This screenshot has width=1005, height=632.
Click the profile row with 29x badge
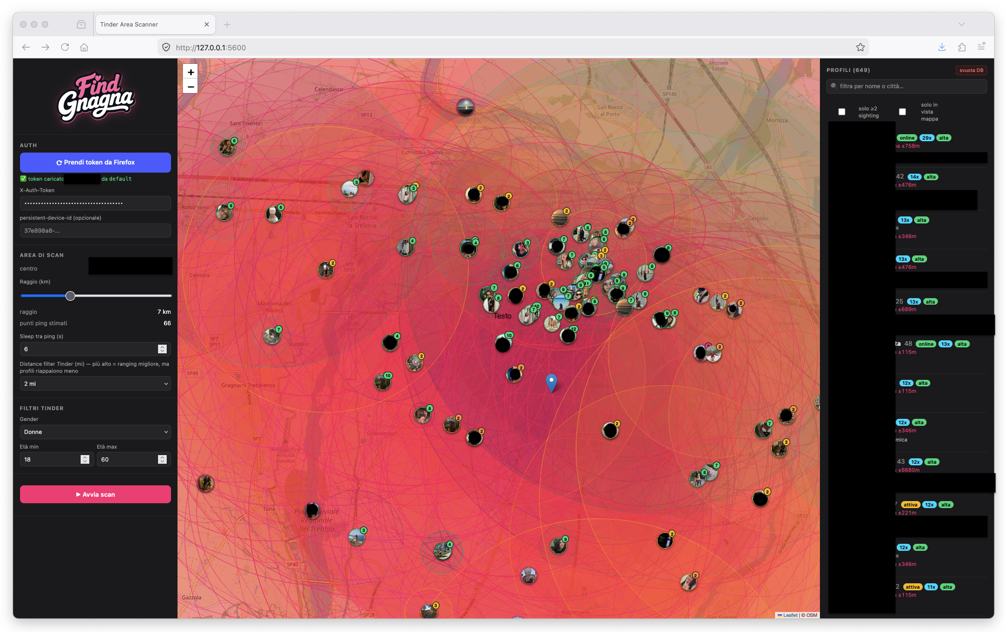tap(907, 147)
